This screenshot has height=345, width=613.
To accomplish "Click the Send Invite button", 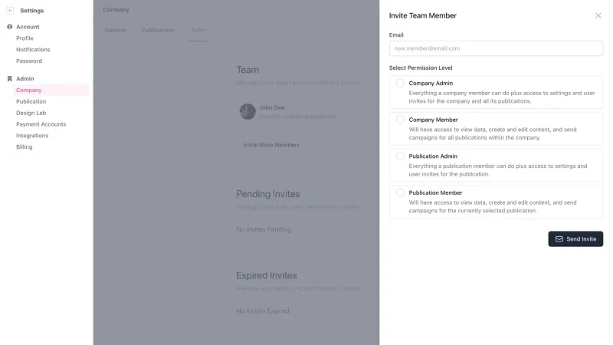I will click(x=575, y=239).
